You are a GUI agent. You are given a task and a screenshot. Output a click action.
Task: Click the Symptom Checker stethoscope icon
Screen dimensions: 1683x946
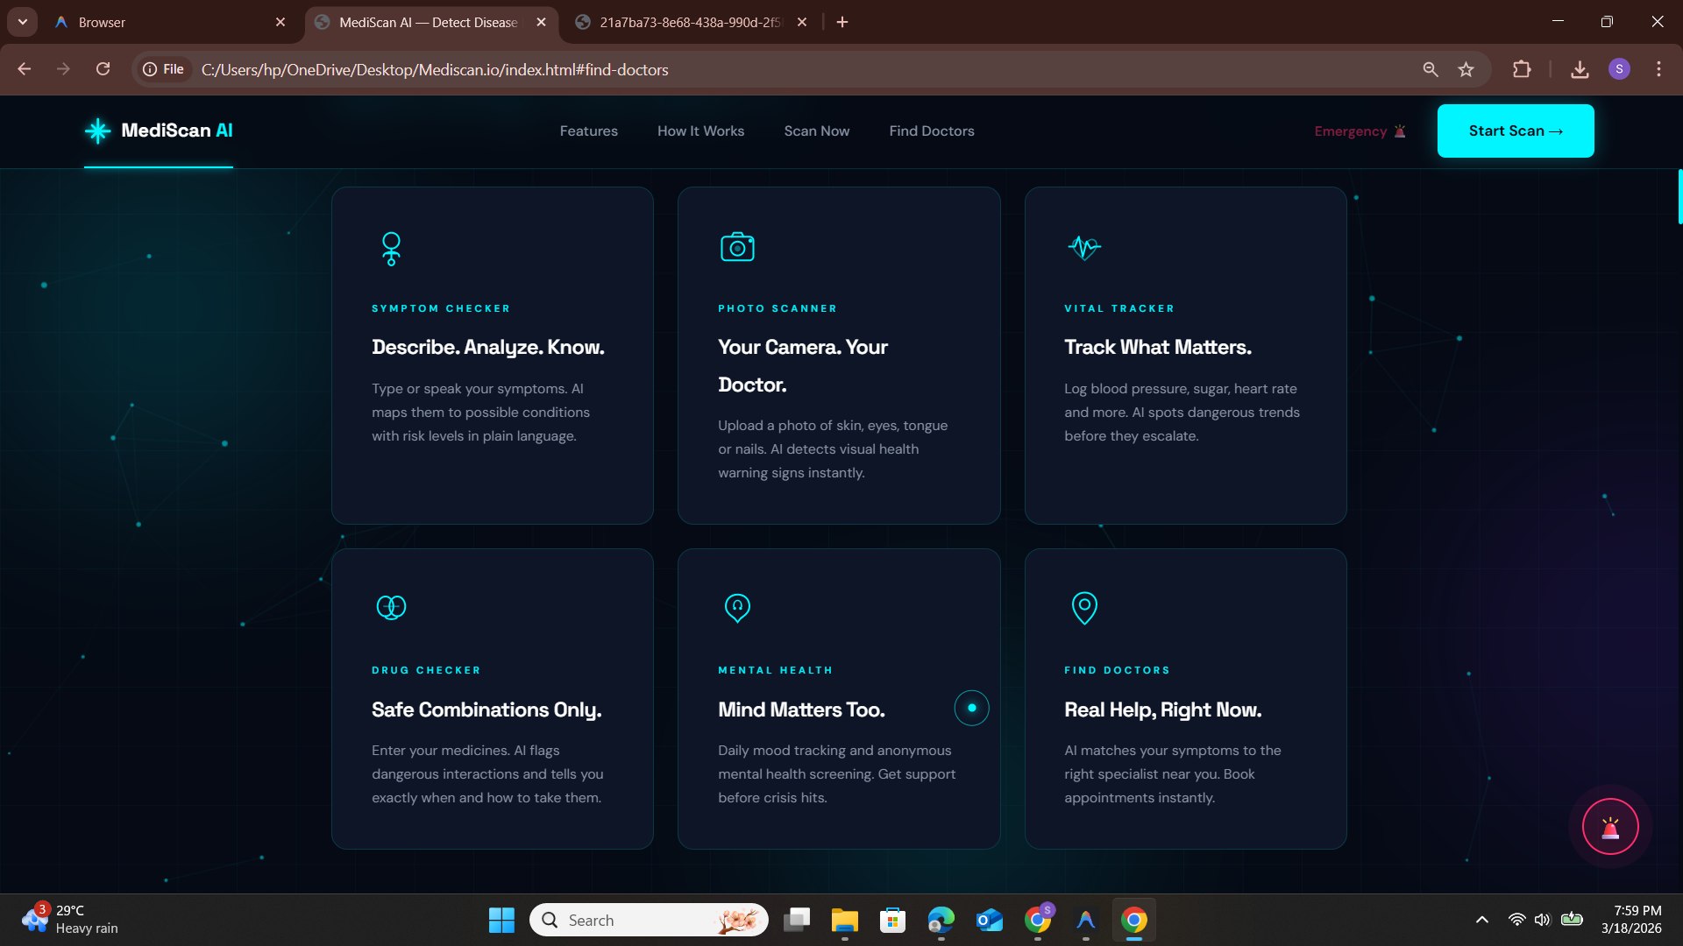(391, 248)
